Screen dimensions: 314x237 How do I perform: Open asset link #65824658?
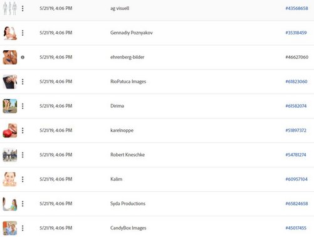click(x=296, y=204)
